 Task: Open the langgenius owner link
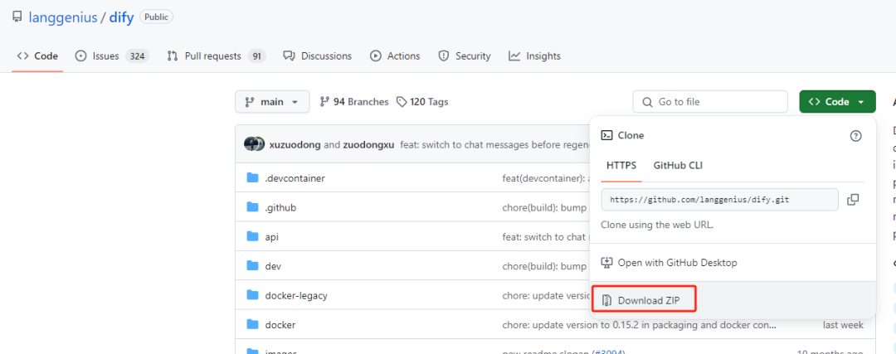63,17
